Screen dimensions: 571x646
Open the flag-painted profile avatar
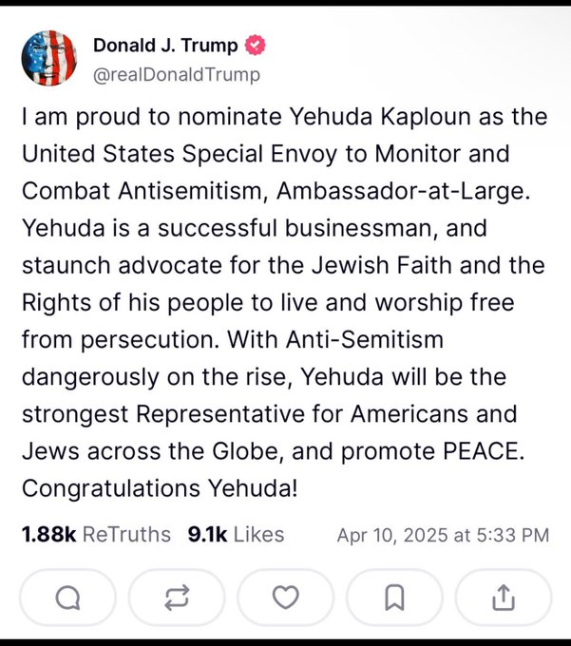(49, 58)
